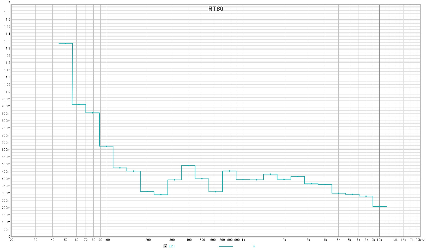Click the 20kHz frequency axis label

click(x=420, y=240)
